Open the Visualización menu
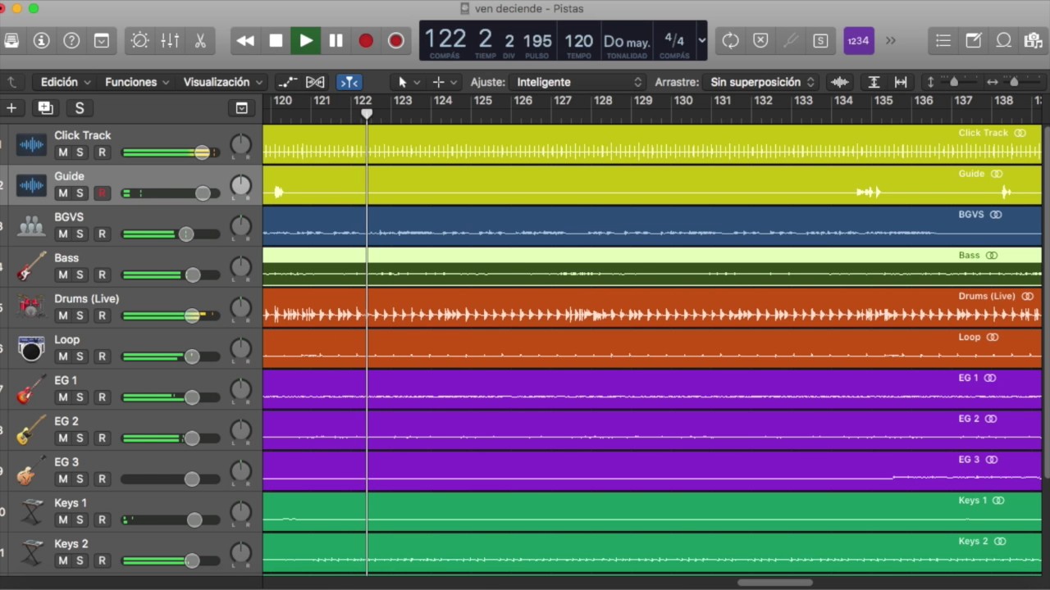The width and height of the screenshot is (1050, 590). click(x=222, y=82)
